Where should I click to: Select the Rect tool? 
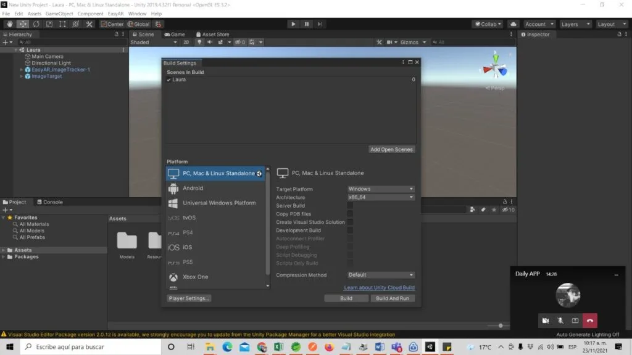tap(62, 24)
